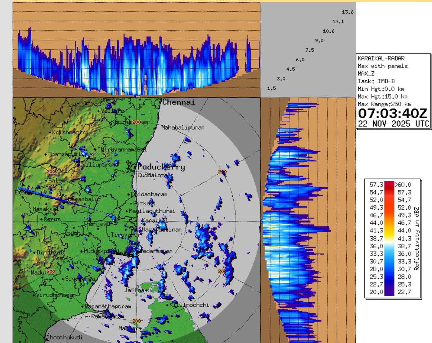Click the 3.0 height scale label
The height and width of the screenshot is (343, 432).
click(x=281, y=79)
